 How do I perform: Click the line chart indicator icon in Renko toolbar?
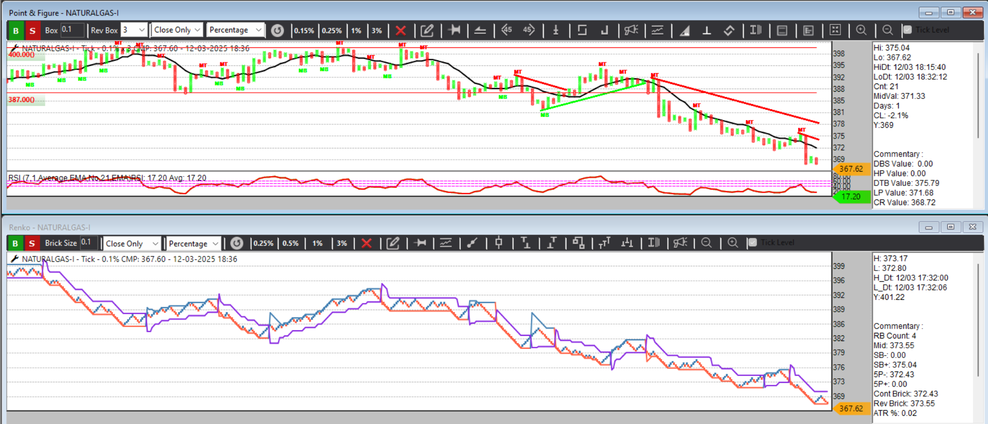click(446, 243)
